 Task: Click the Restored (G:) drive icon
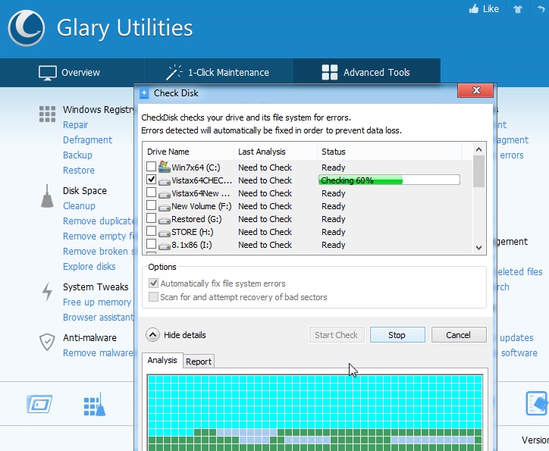pos(165,221)
